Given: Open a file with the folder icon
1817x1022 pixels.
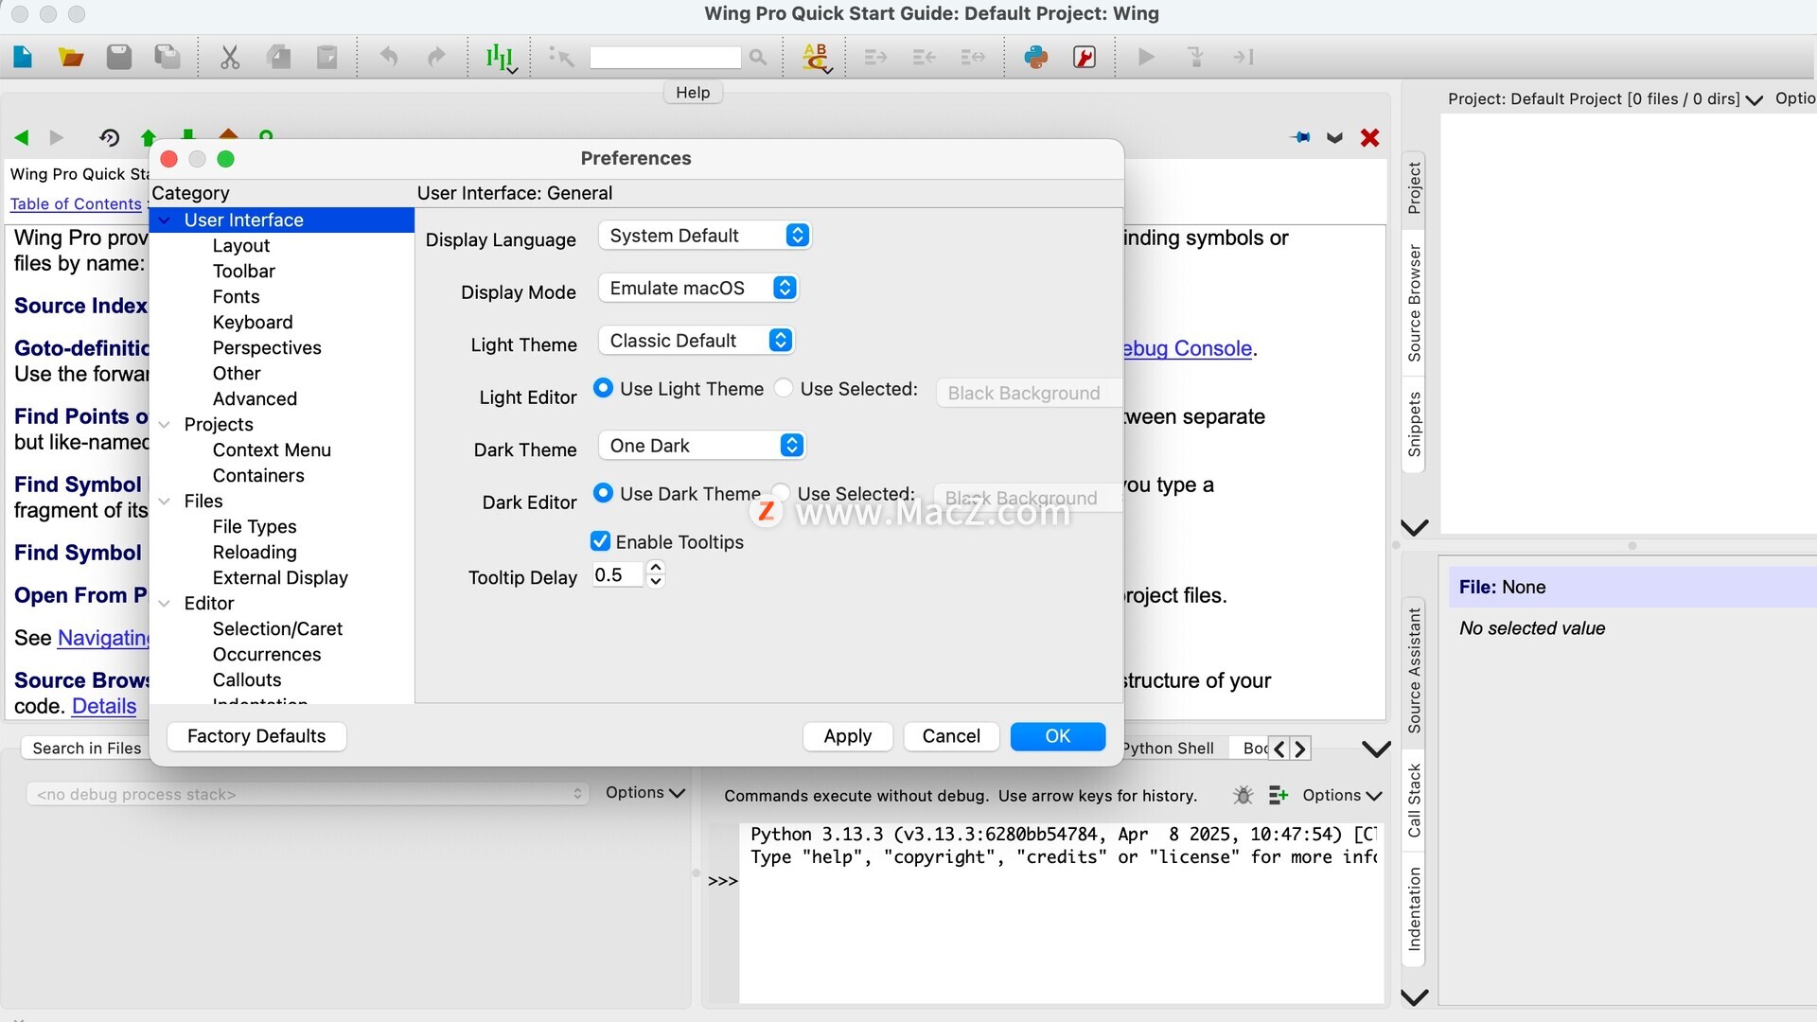Looking at the screenshot, I should 71,57.
